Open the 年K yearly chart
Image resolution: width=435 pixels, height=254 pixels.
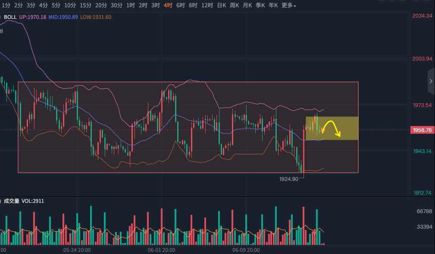point(273,6)
